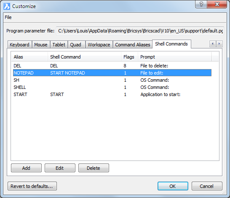The image size is (230, 198).
Task: Edit the selected shell command
Action: (60, 168)
